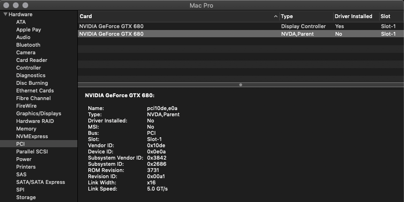Select Power in the sidebar
This screenshot has width=404, height=202.
coord(24,159)
